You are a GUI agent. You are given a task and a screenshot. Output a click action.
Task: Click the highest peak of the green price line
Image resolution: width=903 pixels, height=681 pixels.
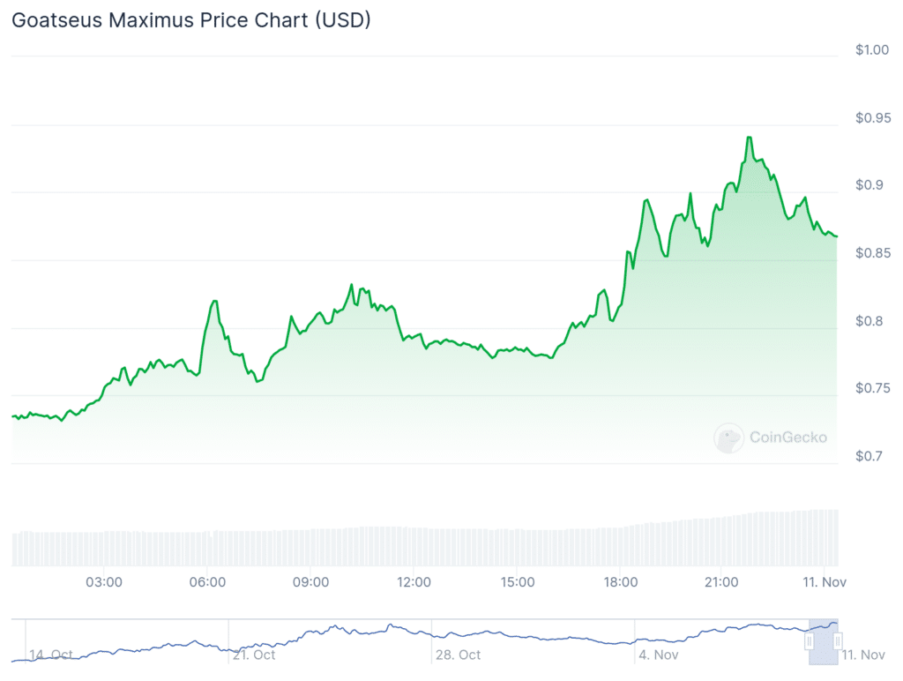(x=749, y=138)
